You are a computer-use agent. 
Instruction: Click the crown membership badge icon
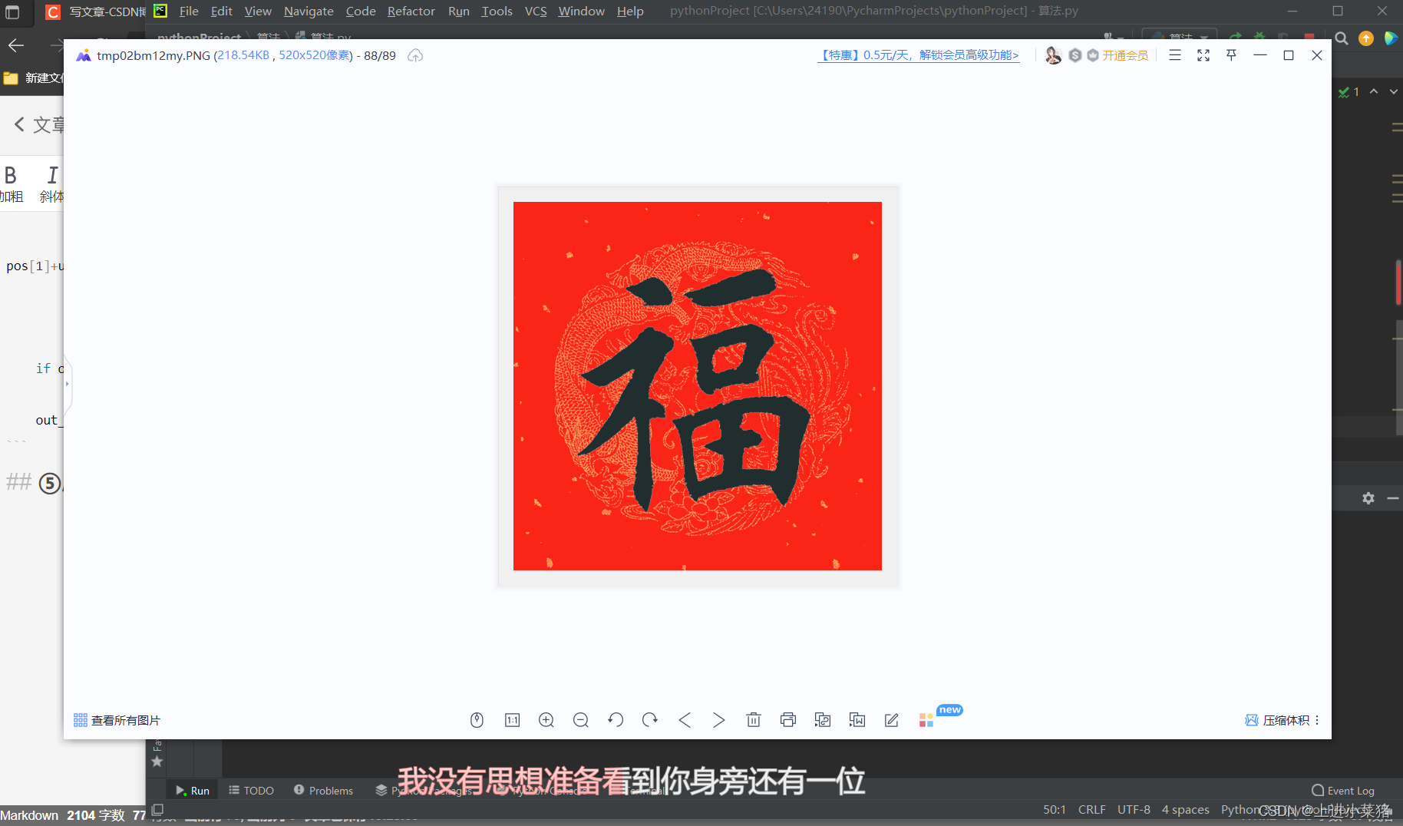(x=1093, y=55)
